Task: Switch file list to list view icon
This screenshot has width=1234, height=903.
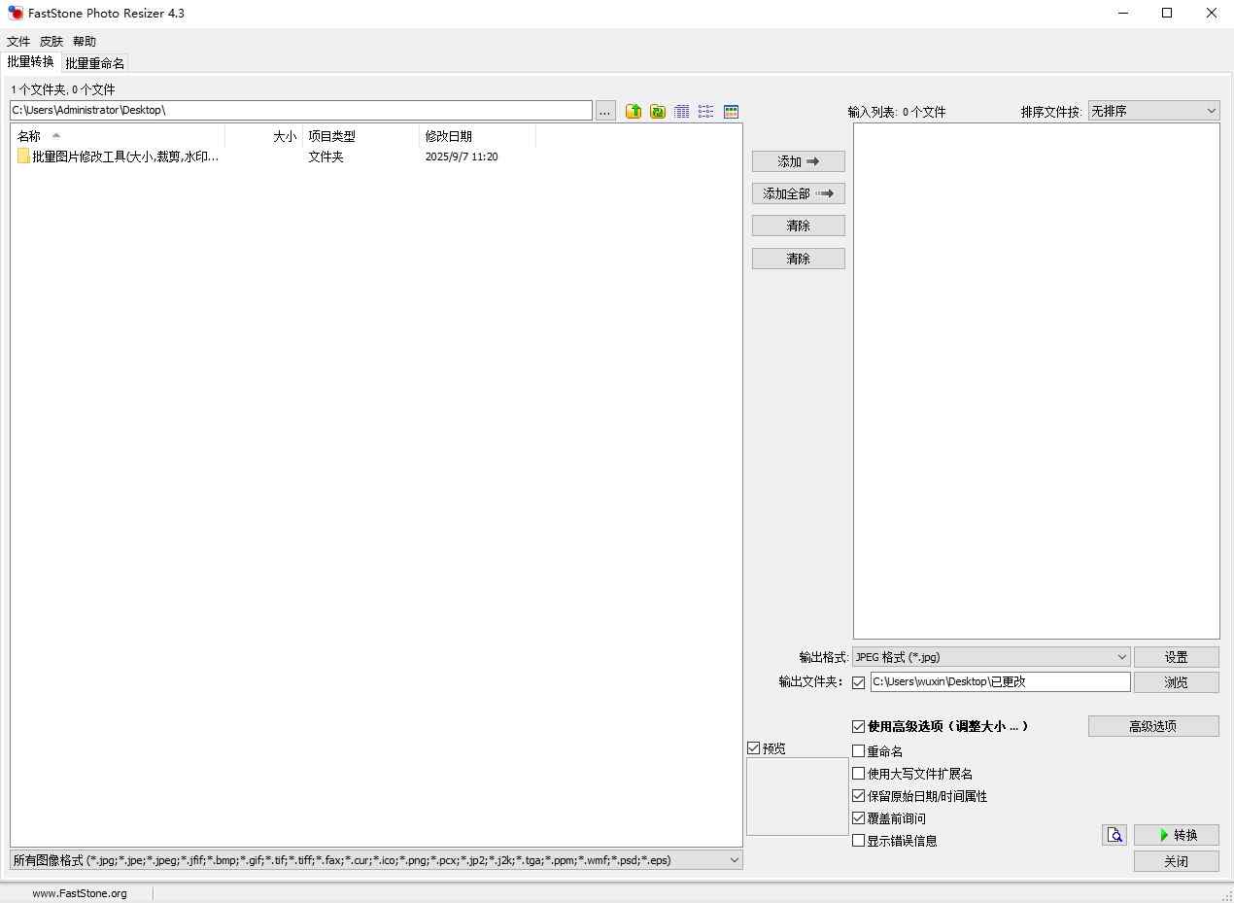Action: click(x=706, y=112)
